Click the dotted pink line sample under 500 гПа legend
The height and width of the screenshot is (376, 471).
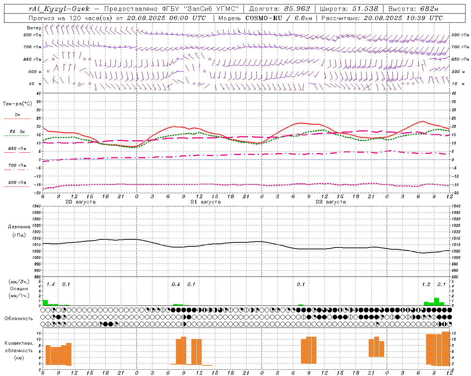pyautogui.click(x=17, y=187)
